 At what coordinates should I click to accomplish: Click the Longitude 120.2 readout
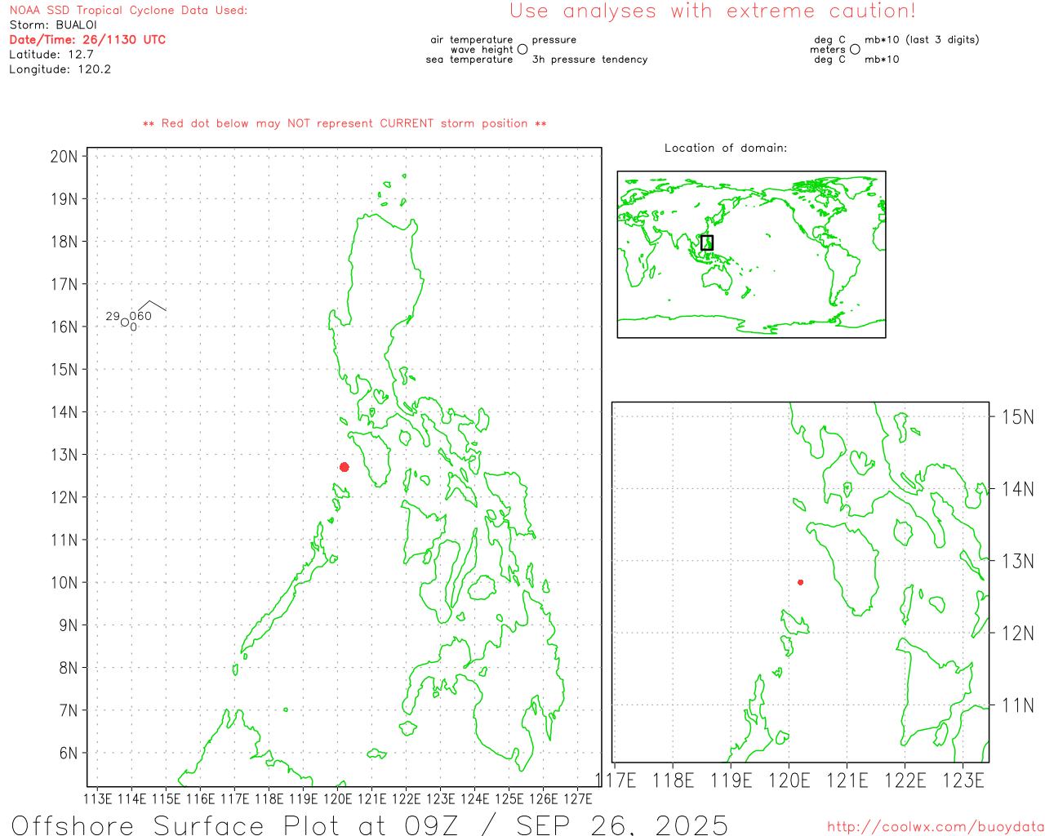tap(60, 69)
